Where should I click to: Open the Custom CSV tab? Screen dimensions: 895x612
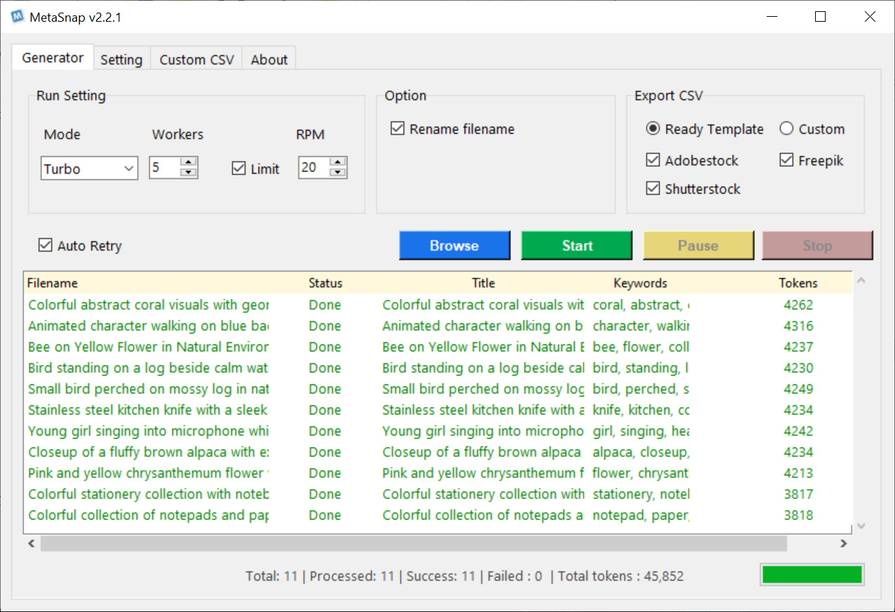click(x=196, y=60)
